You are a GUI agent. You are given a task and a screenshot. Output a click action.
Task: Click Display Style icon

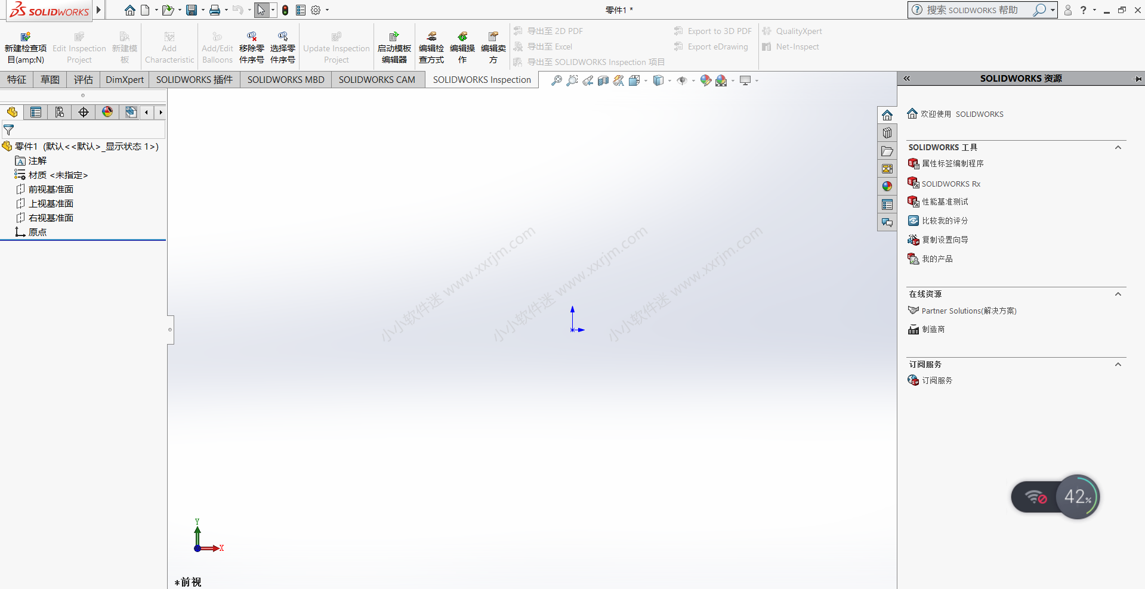coord(658,80)
